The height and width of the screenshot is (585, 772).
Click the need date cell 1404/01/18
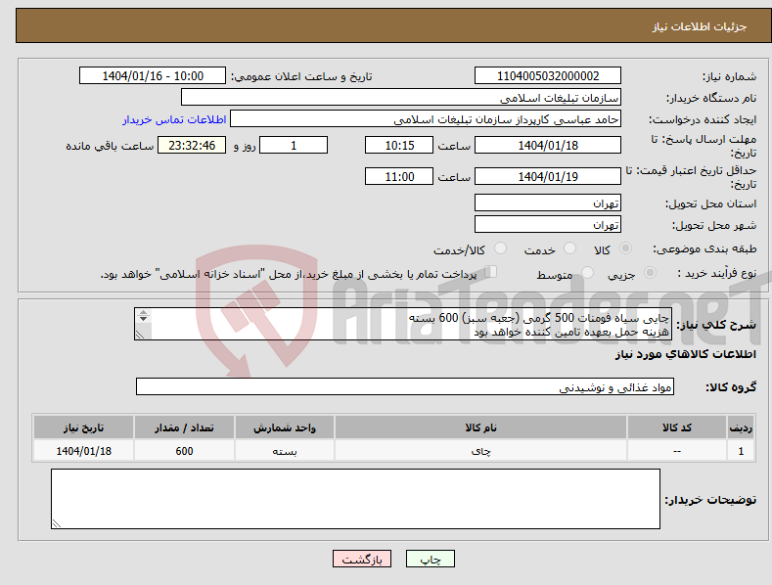tap(84, 451)
